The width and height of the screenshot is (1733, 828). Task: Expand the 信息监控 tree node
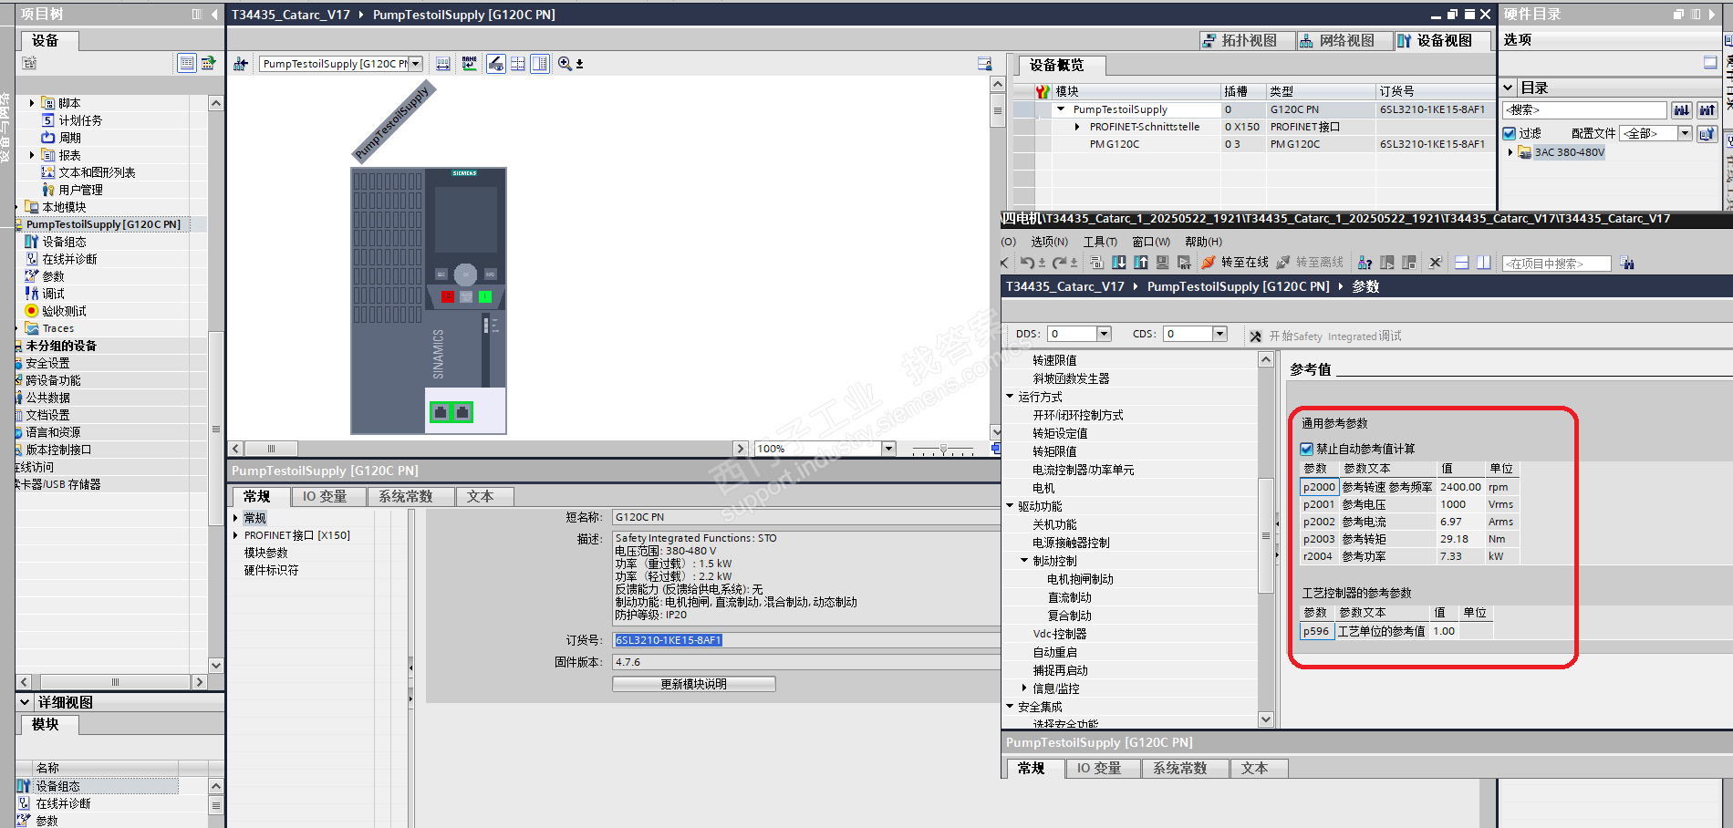(x=1024, y=688)
